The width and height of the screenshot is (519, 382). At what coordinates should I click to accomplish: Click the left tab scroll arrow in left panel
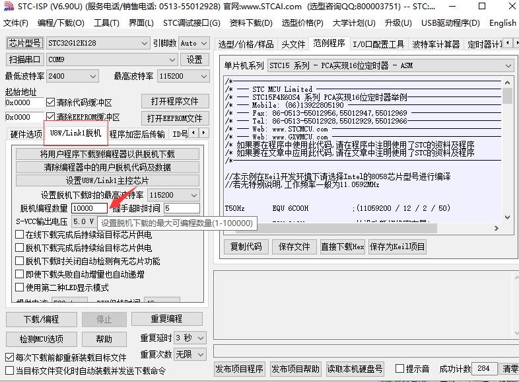tap(193, 134)
